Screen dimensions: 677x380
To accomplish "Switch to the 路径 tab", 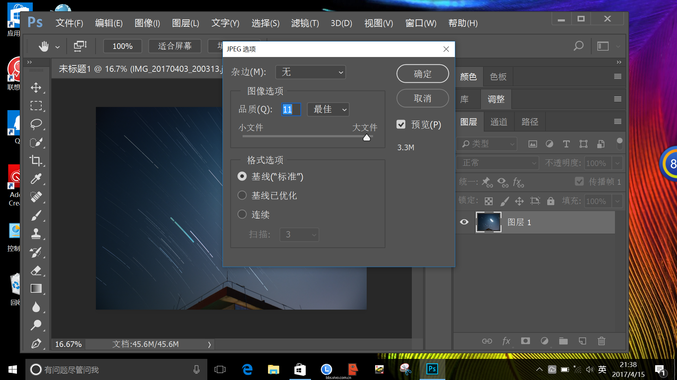I will [530, 122].
